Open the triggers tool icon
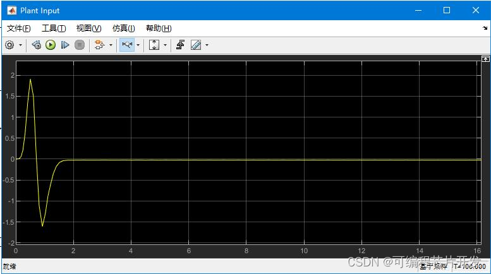The width and height of the screenshot is (491, 274). [180, 45]
